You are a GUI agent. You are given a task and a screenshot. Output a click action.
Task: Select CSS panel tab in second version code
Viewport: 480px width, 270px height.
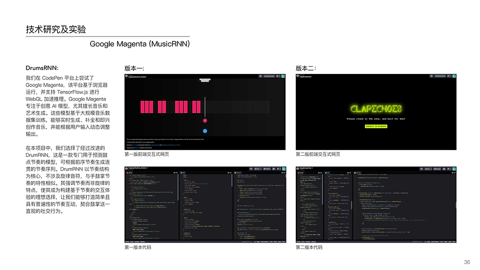coord(327,172)
